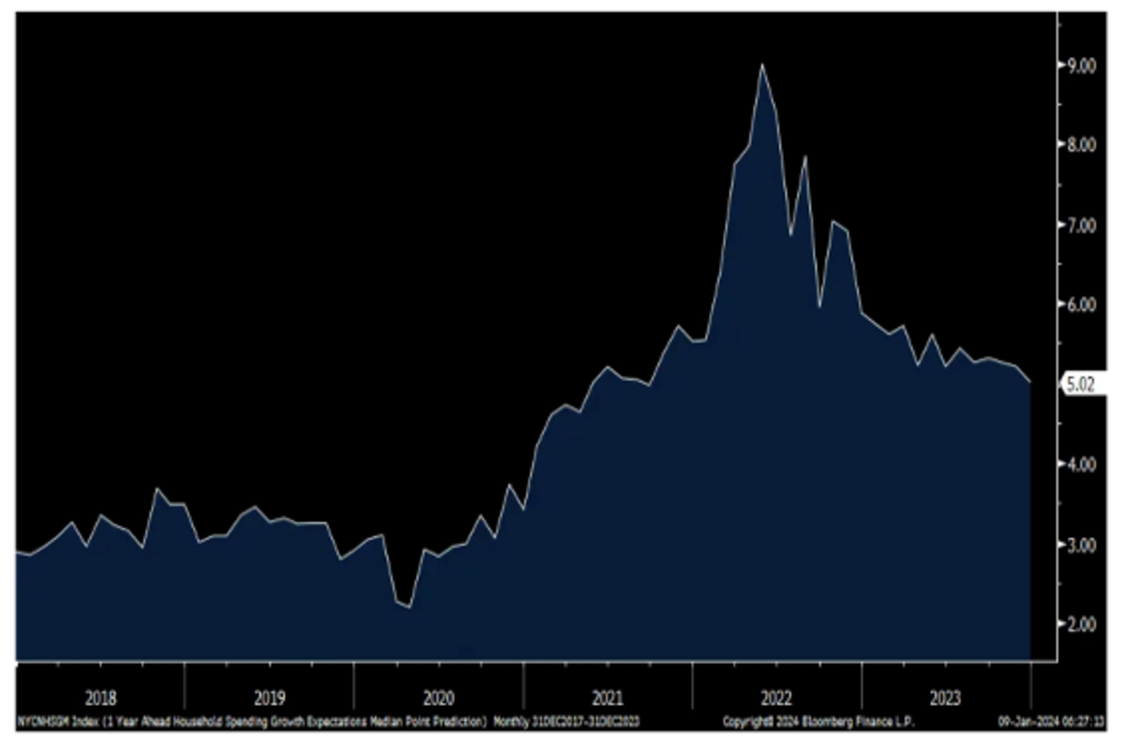Click the chart peak near 9.00 in 2022
The width and height of the screenshot is (1124, 749).
pyautogui.click(x=762, y=65)
